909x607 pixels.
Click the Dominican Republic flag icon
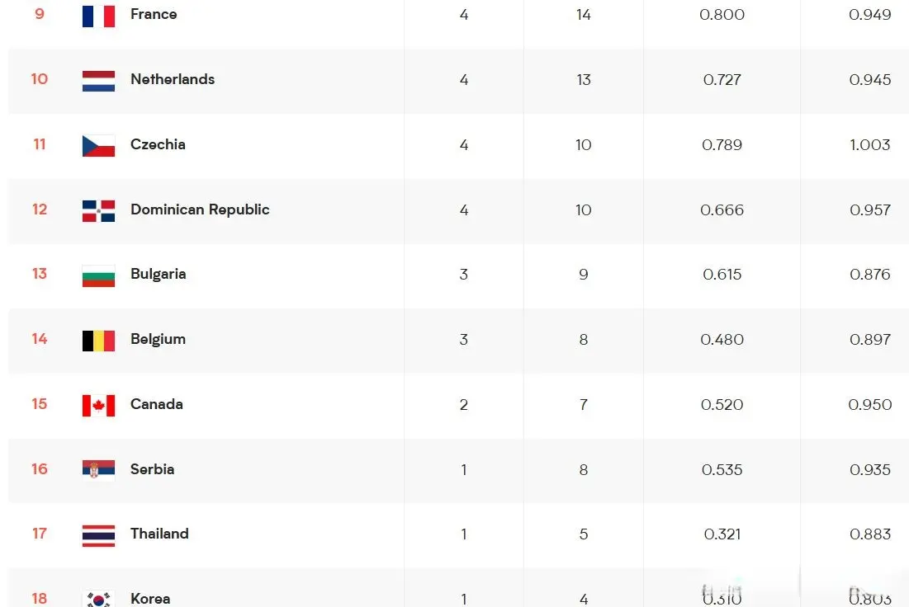click(98, 211)
